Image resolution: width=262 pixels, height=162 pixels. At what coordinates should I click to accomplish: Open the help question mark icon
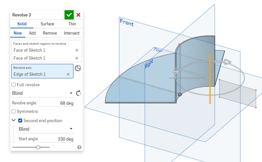tap(79, 147)
